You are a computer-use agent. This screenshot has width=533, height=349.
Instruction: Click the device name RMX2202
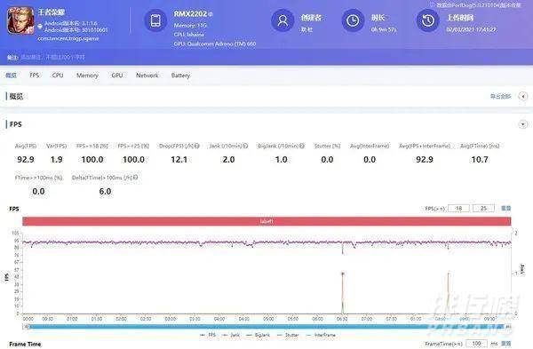190,14
